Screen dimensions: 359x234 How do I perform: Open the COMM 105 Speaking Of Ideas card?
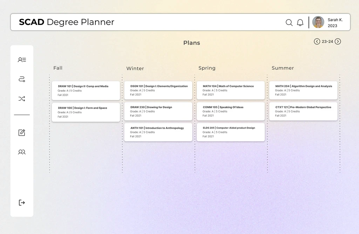[x=231, y=111]
